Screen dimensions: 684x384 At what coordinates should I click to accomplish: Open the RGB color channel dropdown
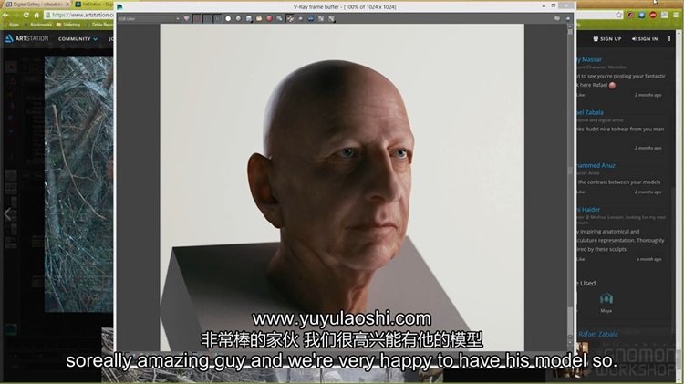pos(149,19)
